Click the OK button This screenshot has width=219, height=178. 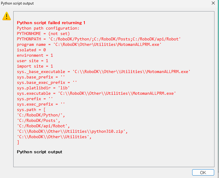203,173
